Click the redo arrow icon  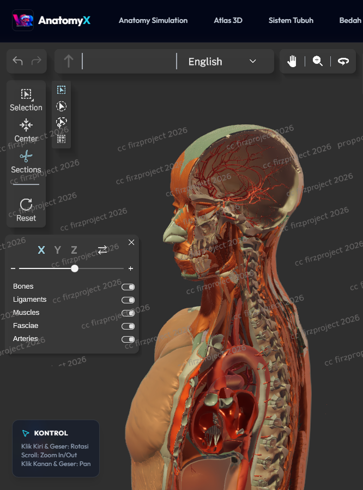(x=37, y=61)
